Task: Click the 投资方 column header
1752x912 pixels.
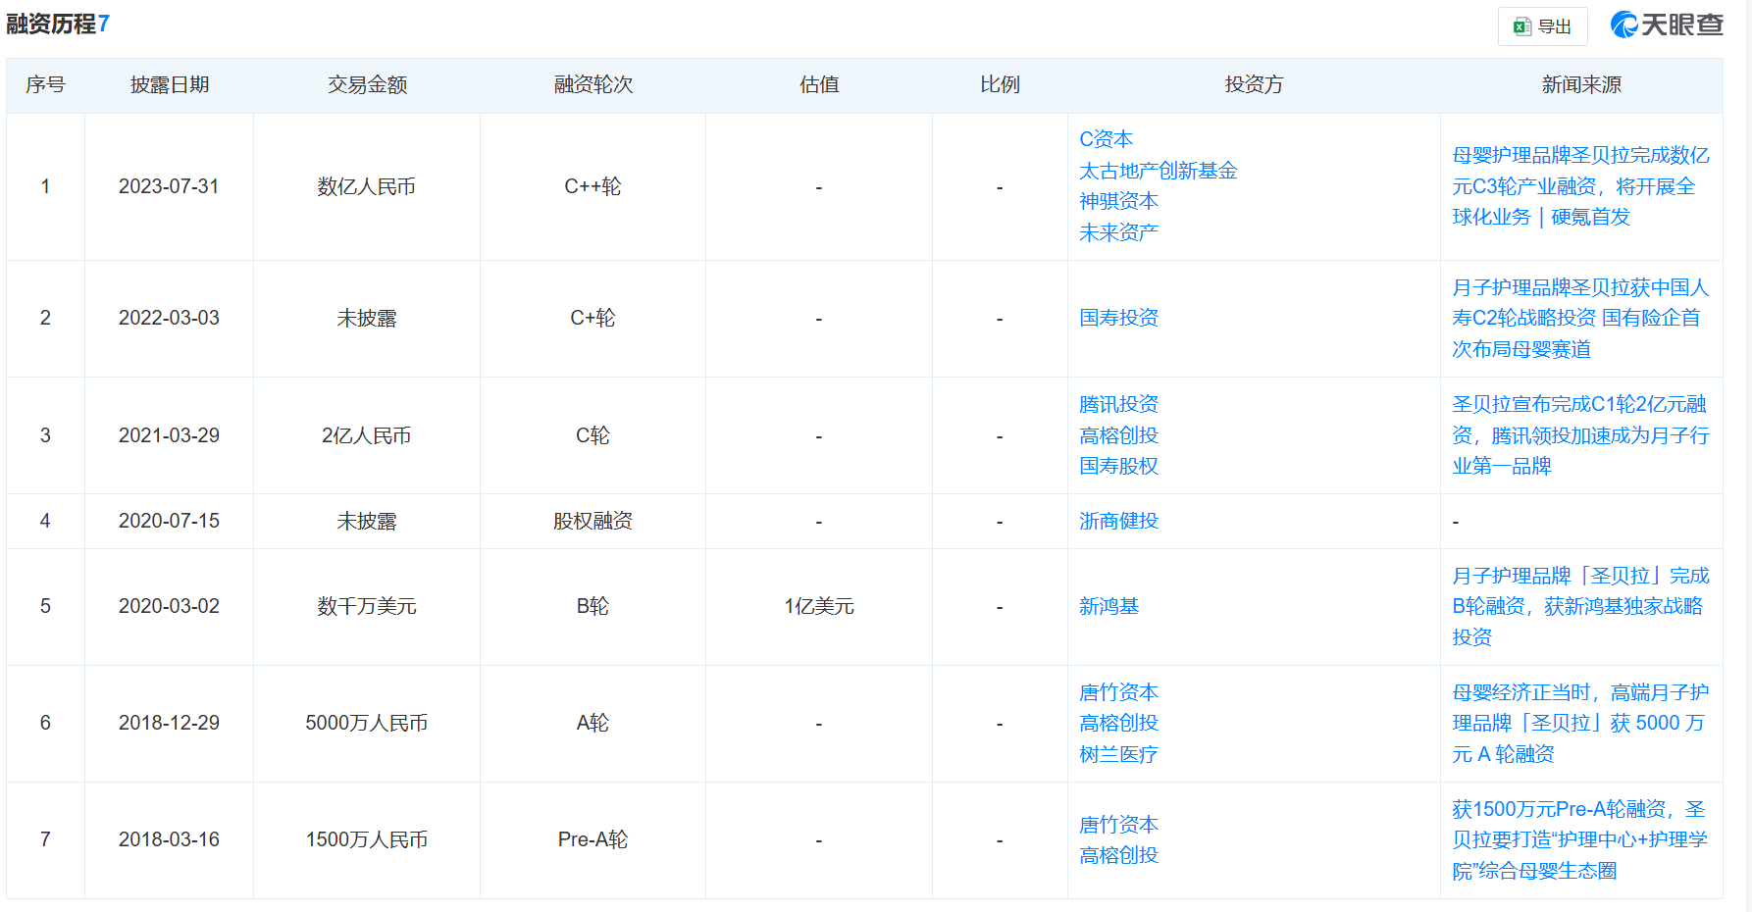Action: 1254,85
